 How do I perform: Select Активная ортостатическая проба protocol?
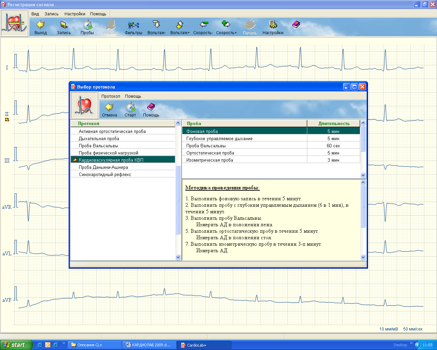112,132
